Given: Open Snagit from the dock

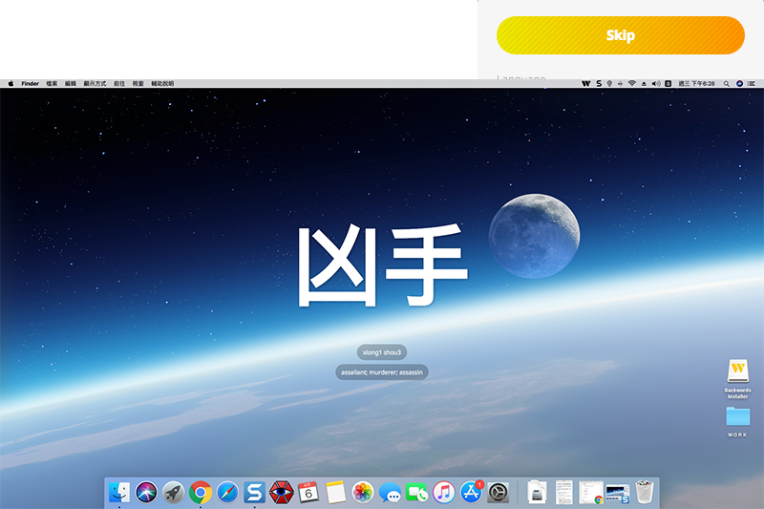Looking at the screenshot, I should pyautogui.click(x=254, y=493).
